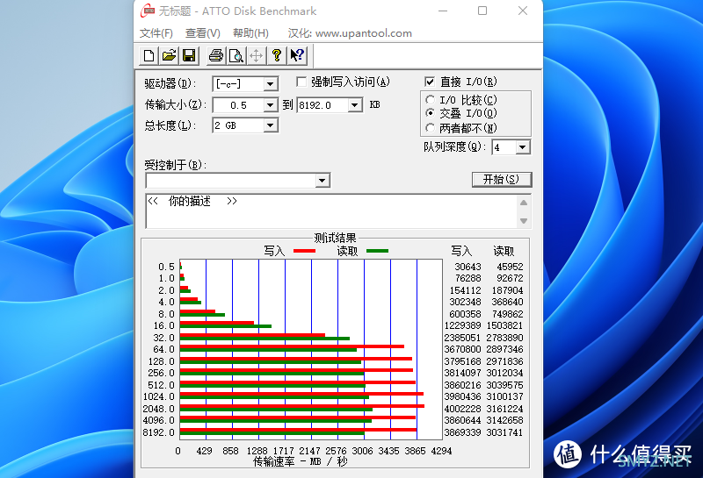Click the read value 2783890
The image size is (703, 478).
coord(504,338)
